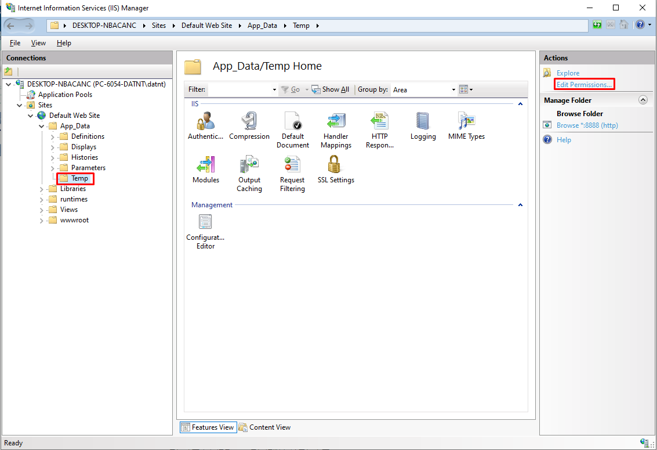Open Help in Actions pane
Screen dimensions: 657x450
click(564, 140)
